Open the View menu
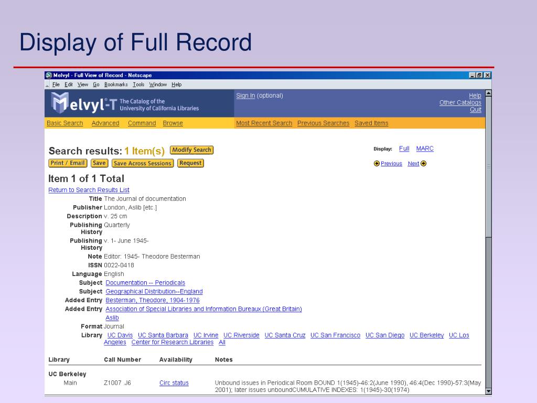Image resolution: width=537 pixels, height=403 pixels. pyautogui.click(x=82, y=84)
